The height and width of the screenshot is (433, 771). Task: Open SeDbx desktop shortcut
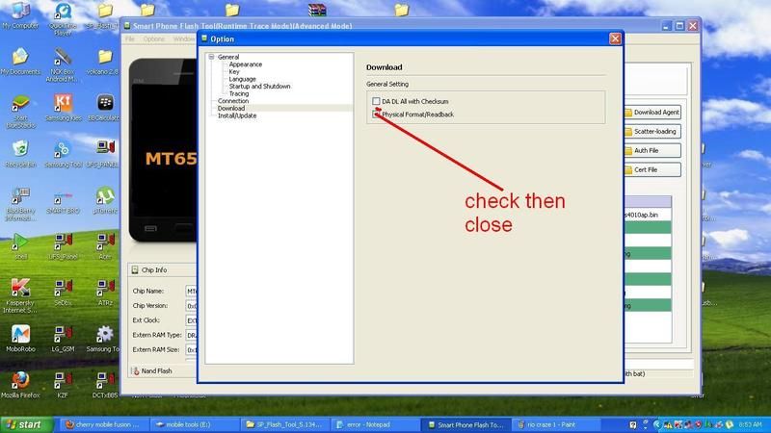(63, 293)
